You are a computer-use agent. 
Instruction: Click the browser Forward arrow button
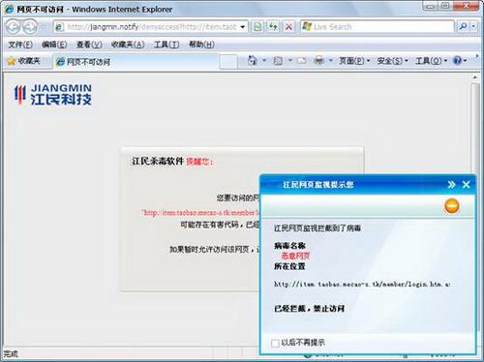pyautogui.click(x=30, y=27)
